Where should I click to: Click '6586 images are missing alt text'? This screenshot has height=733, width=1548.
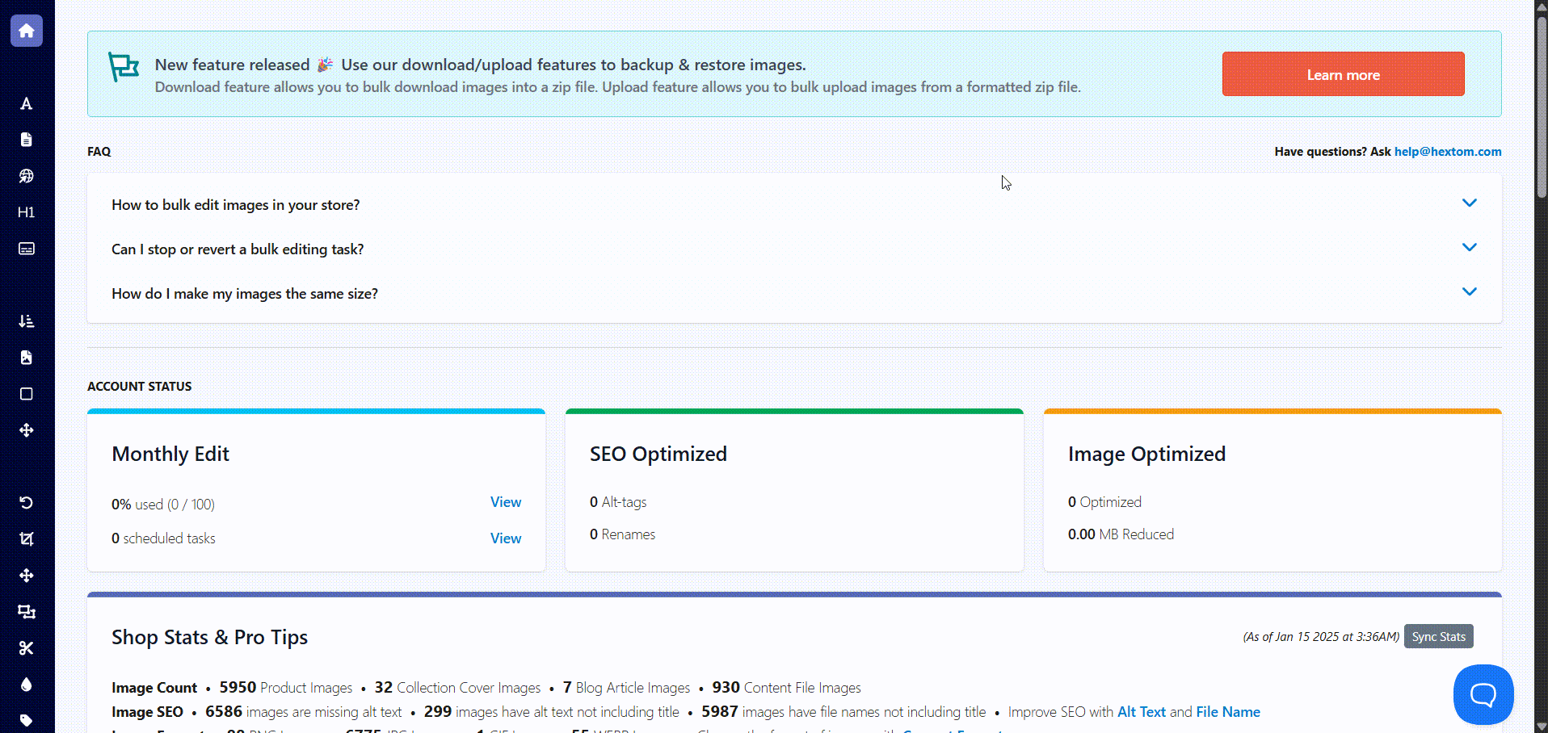303,712
